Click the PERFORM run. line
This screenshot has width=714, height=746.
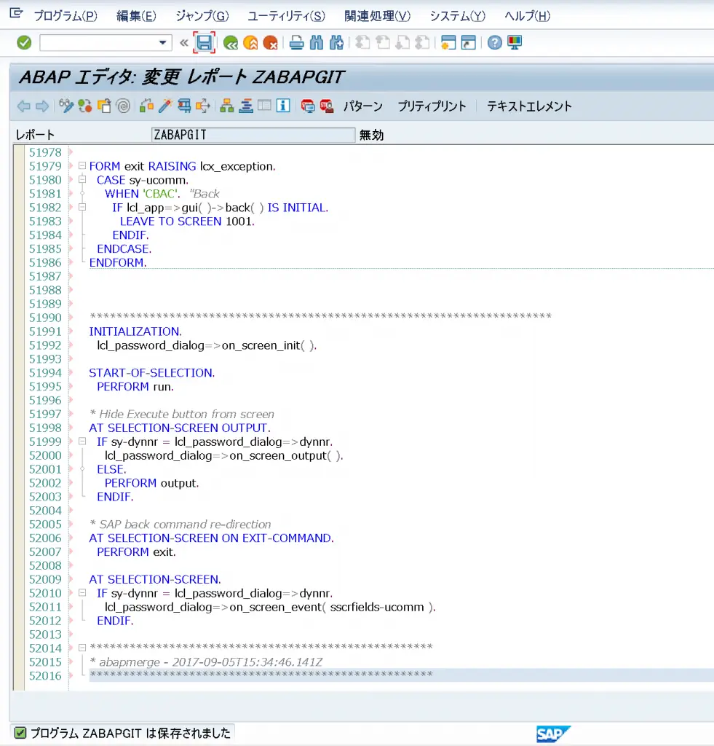pyautogui.click(x=135, y=386)
